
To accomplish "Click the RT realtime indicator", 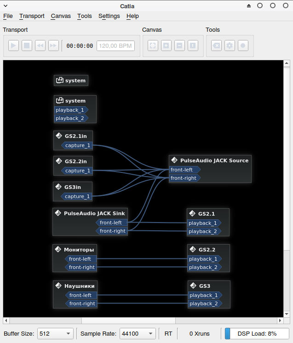I will 168,334.
